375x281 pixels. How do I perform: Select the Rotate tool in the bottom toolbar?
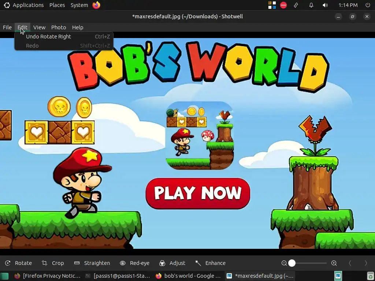tap(18, 263)
